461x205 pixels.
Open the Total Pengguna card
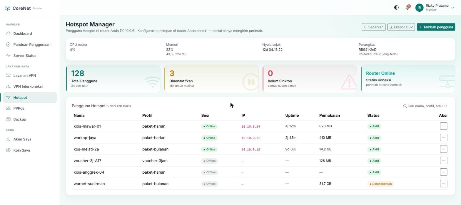pos(113,79)
